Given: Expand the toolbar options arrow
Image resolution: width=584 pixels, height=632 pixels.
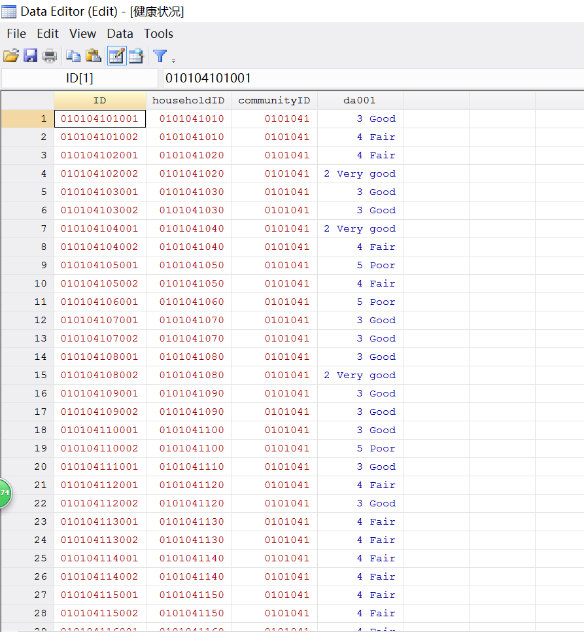Looking at the screenshot, I should [174, 61].
